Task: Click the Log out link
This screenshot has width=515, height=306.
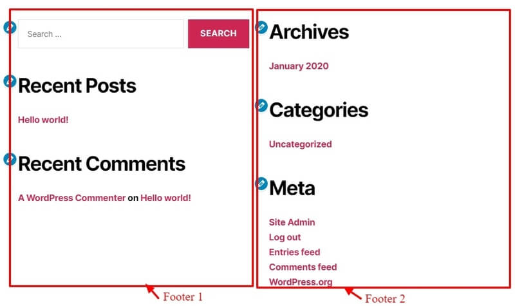Action: coord(285,237)
